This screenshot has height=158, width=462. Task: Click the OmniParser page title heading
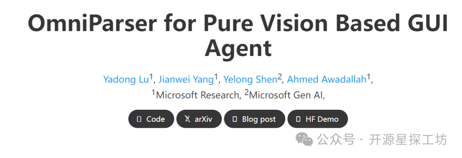click(238, 35)
